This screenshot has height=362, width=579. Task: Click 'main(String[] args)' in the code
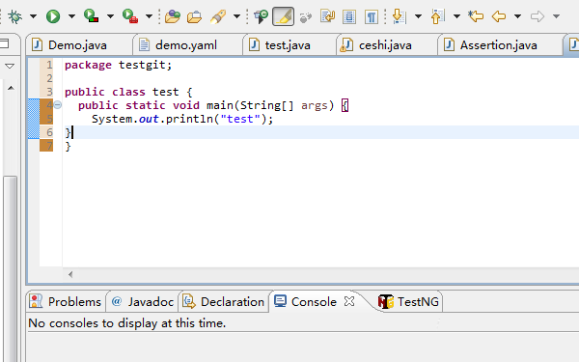270,105
